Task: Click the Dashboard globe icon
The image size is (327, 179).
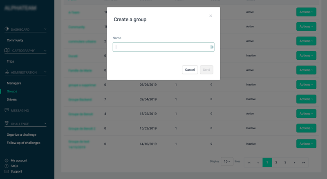Action: (7, 29)
